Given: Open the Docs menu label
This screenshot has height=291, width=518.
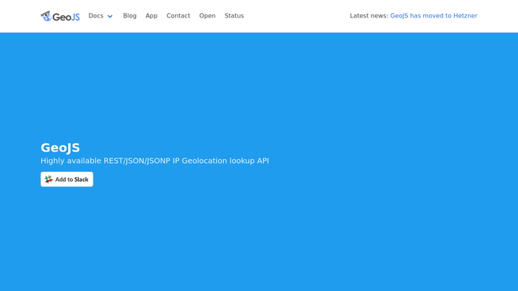Looking at the screenshot, I should pos(96,16).
